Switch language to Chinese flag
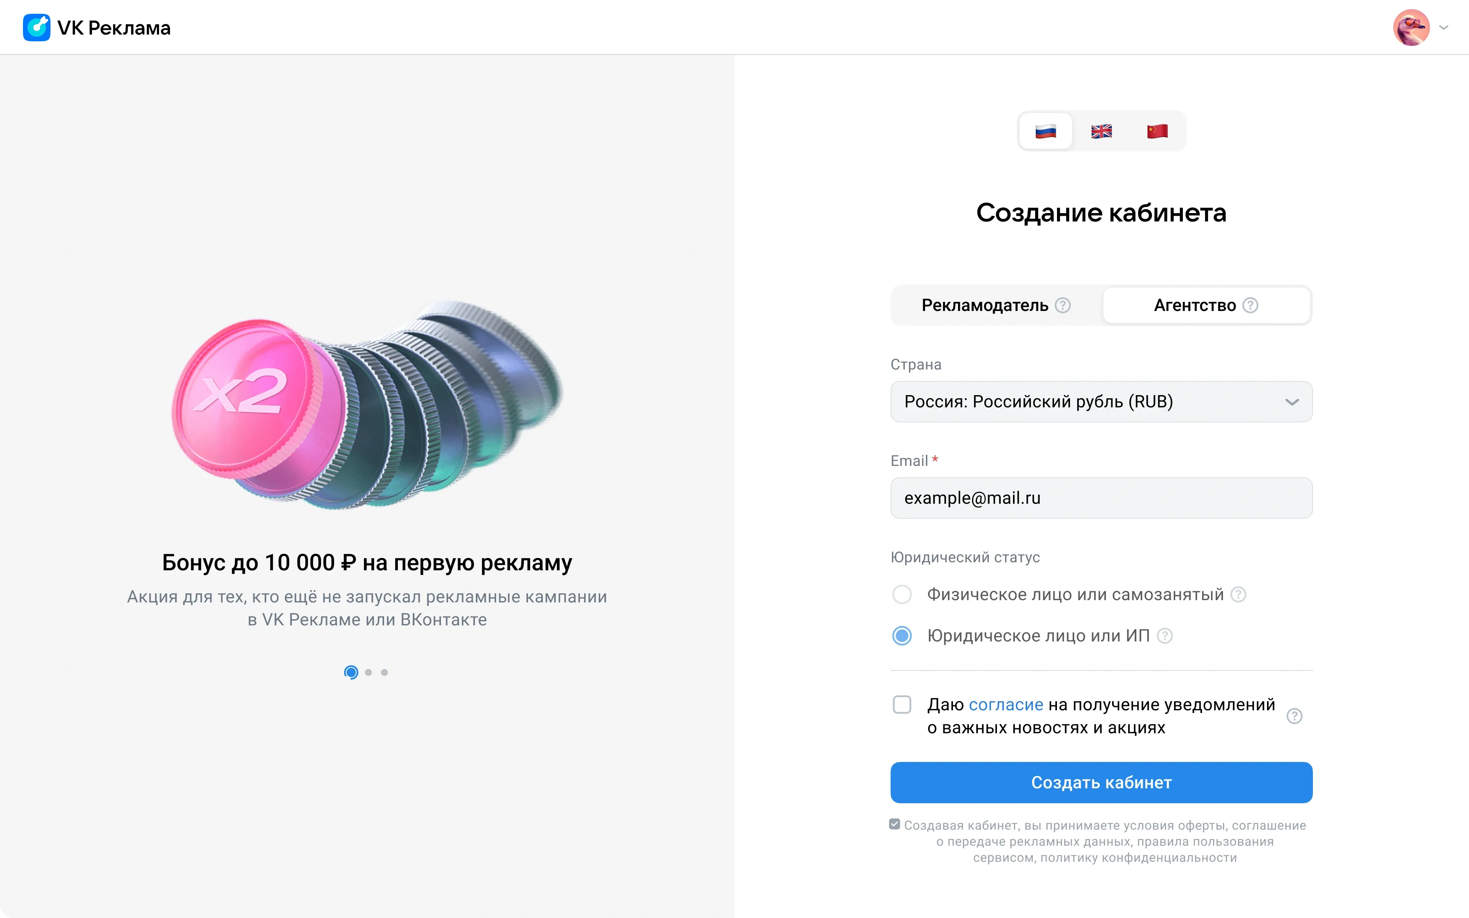This screenshot has height=918, width=1469. point(1157,131)
